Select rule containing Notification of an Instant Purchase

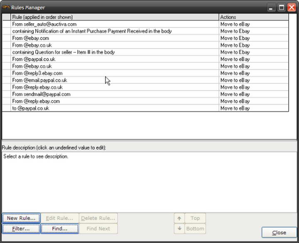[115, 31]
